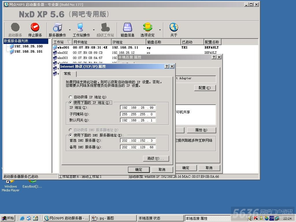Cancel the TCP/IP 属性 dialog

click(162, 169)
